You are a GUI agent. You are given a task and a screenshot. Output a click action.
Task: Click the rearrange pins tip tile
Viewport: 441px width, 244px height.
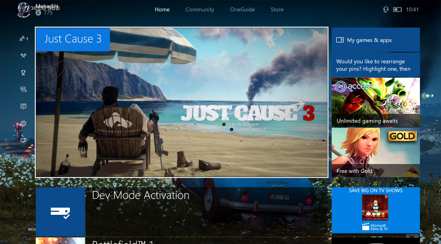click(376, 65)
